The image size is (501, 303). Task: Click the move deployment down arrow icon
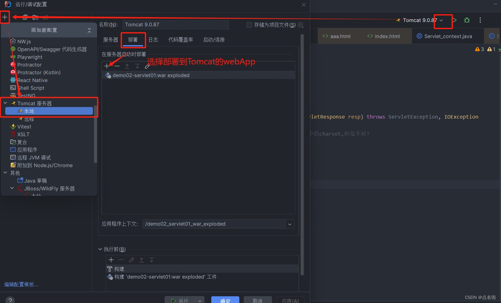point(137,66)
